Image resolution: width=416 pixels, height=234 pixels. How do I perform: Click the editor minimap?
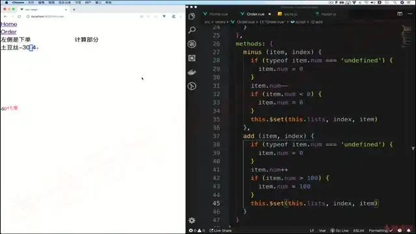point(406,36)
